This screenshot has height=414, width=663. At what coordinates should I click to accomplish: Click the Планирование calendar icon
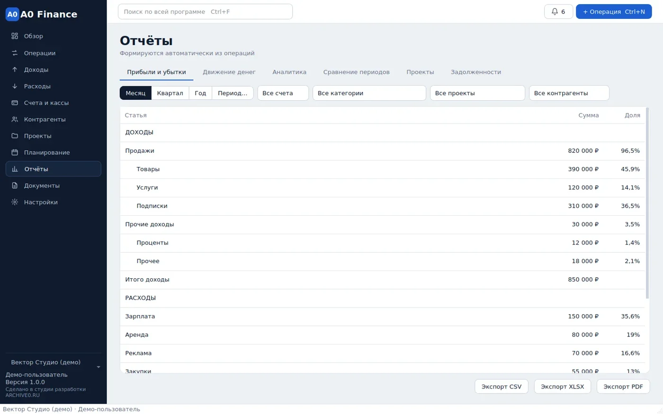point(15,152)
